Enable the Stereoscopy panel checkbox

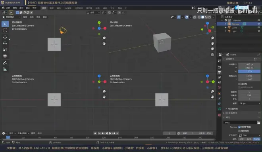[x=227, y=113]
